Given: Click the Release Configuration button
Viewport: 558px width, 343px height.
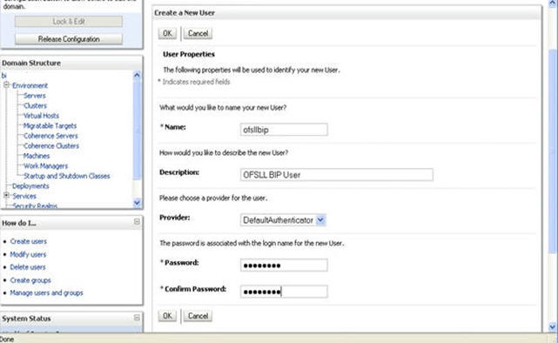Looking at the screenshot, I should point(69,39).
